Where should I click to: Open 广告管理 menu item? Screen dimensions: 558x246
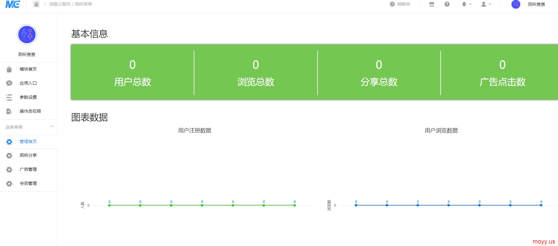click(29, 169)
